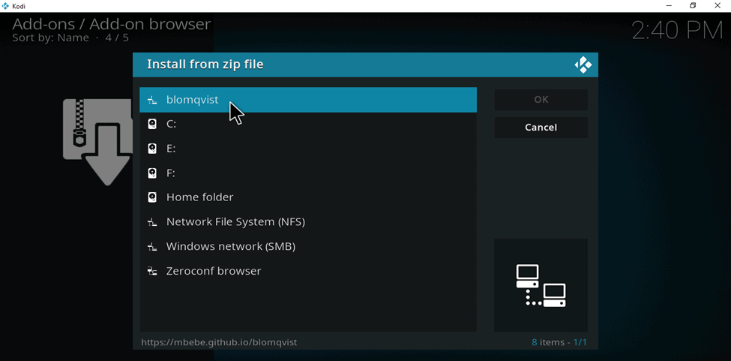Select Windows network (SMB) entry
This screenshot has height=361, width=731.
[x=308, y=246]
